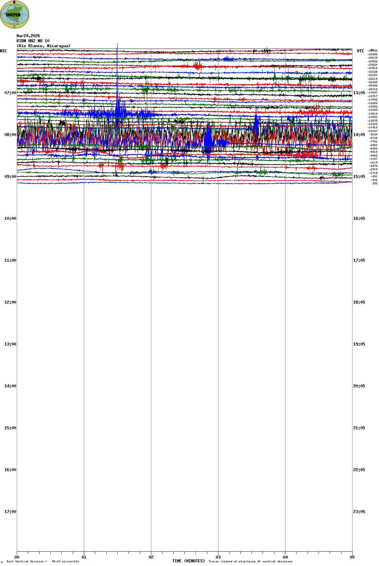Click the Rio Blanco, Nicaragua location label

tap(44, 46)
